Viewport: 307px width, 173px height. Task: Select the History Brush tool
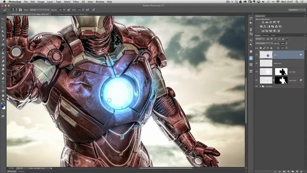click(x=3, y=57)
